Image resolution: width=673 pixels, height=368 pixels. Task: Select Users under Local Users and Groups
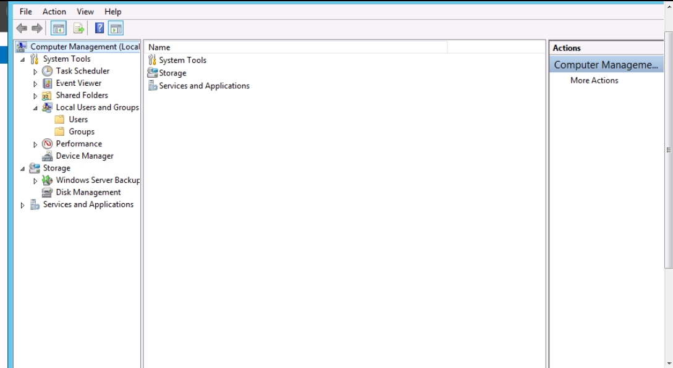pos(78,119)
